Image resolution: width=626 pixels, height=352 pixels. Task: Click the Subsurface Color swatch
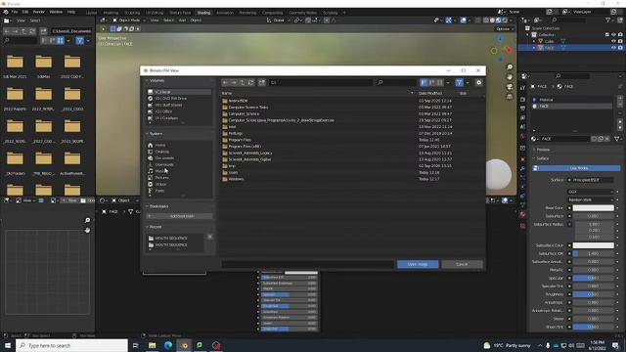tap(594, 245)
